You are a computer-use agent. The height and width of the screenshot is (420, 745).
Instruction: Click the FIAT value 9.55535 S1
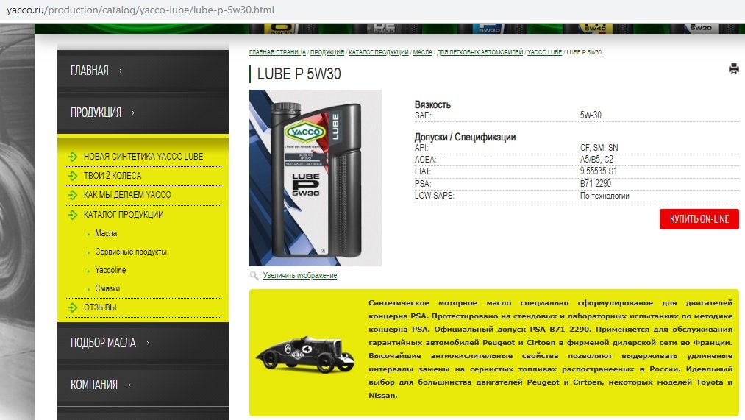click(598, 171)
